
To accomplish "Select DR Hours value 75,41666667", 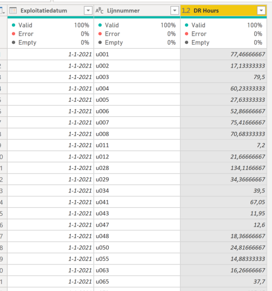I will click(x=223, y=122).
